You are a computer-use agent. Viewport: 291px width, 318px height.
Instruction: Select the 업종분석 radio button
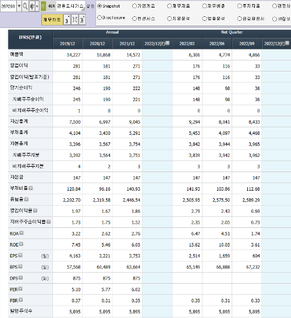click(x=204, y=19)
